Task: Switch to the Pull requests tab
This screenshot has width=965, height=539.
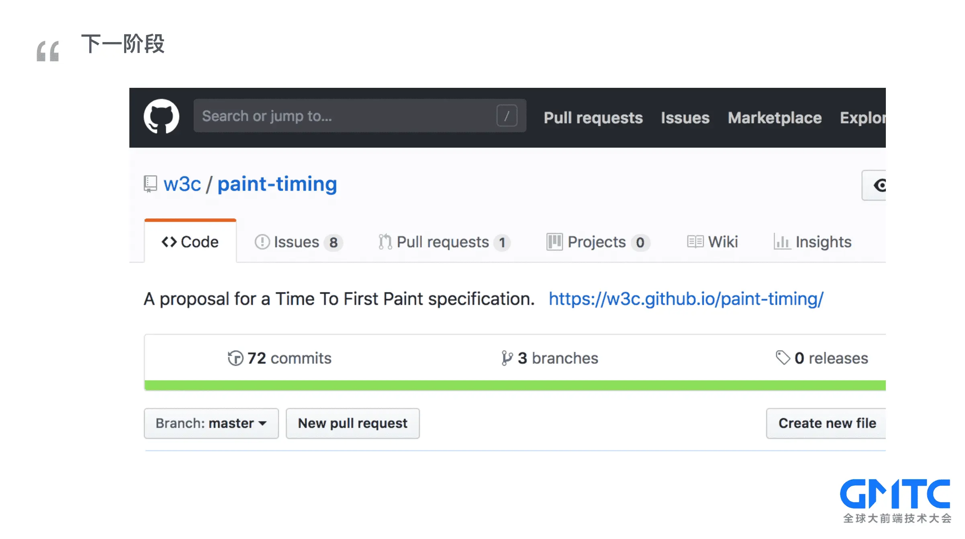Action: (x=444, y=242)
